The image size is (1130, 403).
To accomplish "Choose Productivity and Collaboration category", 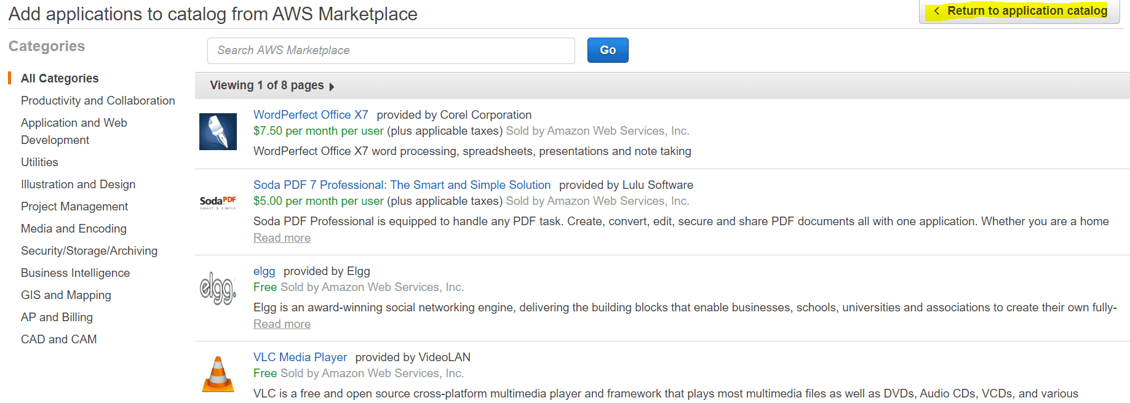I will (98, 100).
